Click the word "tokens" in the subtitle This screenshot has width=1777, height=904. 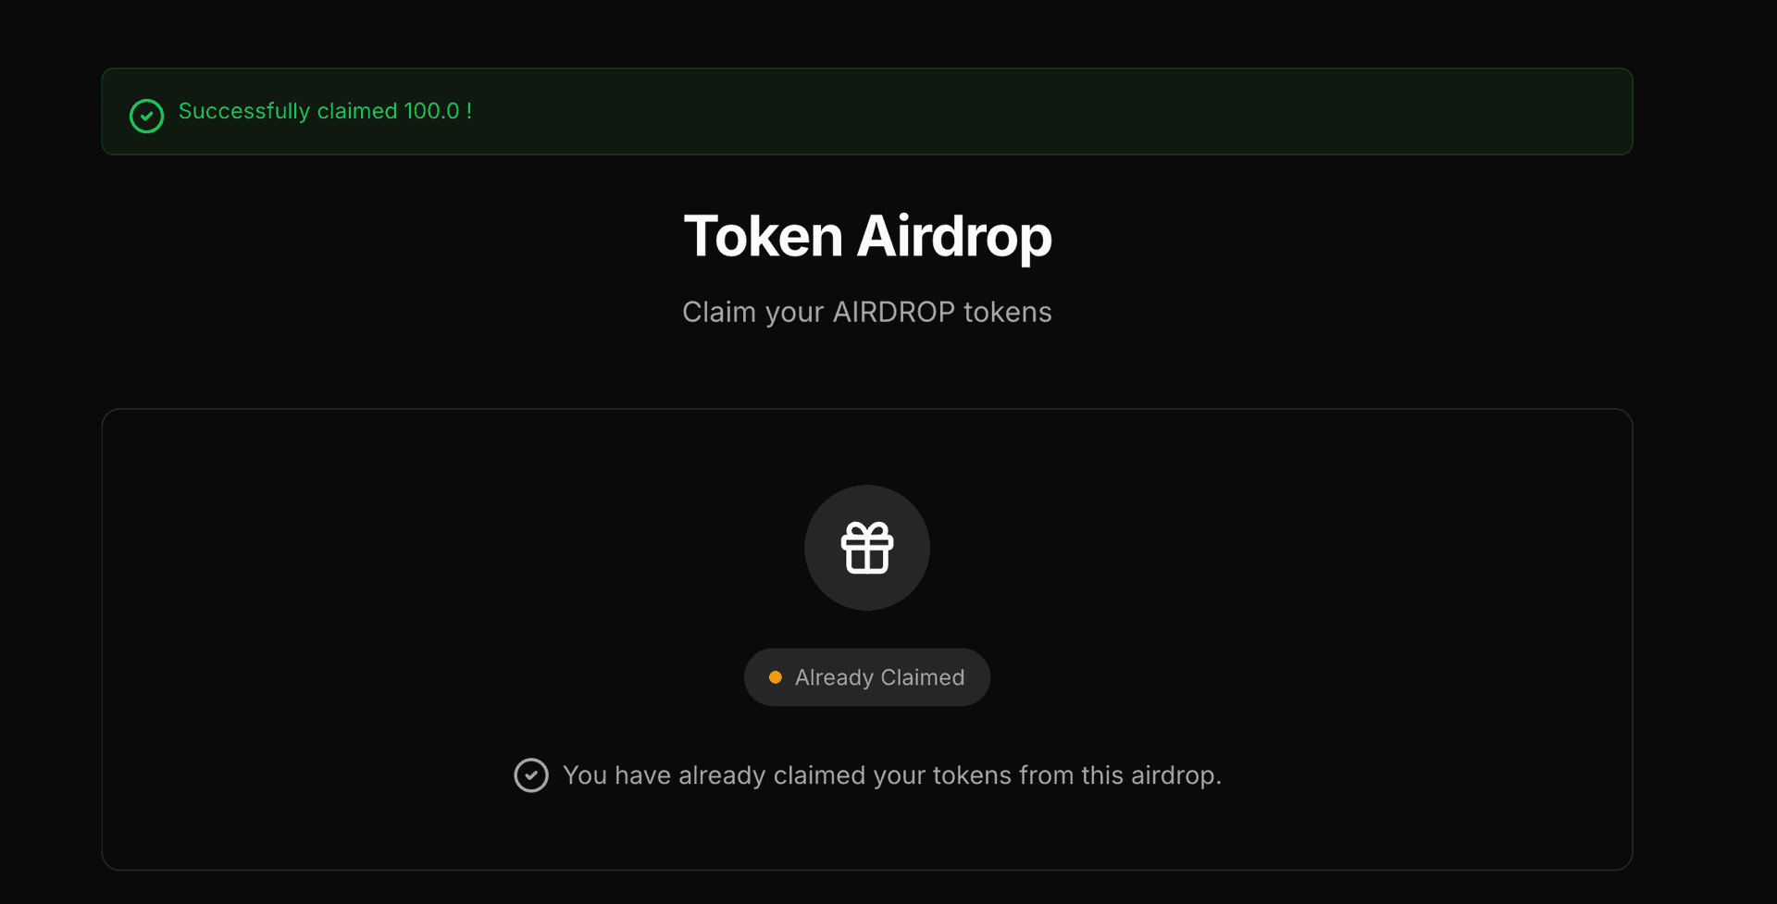pyautogui.click(x=1007, y=312)
